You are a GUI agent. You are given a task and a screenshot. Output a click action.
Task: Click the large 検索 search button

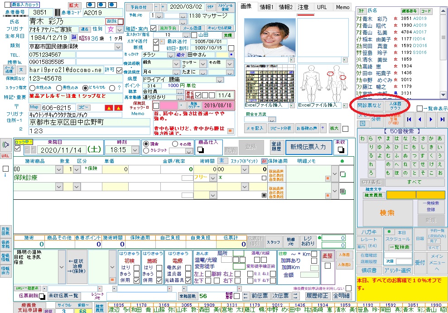point(387,213)
